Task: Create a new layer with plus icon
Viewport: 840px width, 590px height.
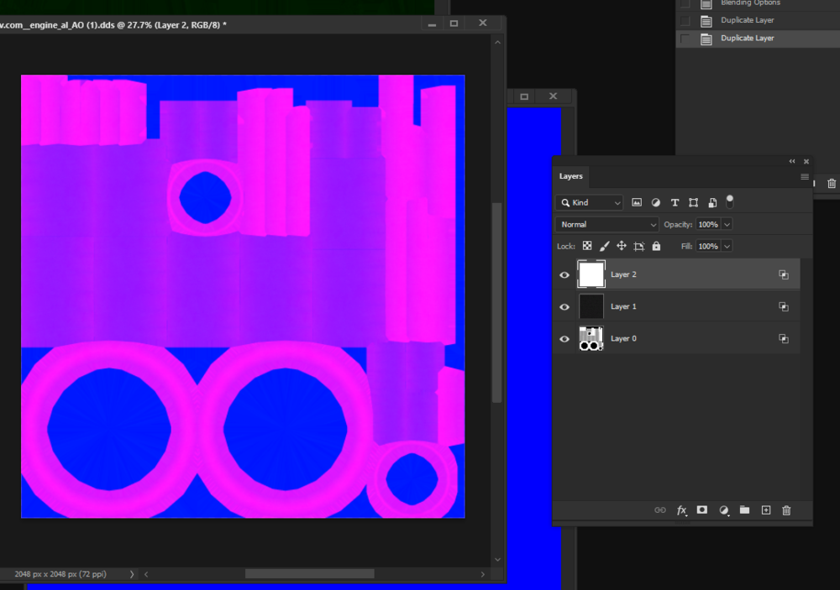Action: [x=765, y=510]
